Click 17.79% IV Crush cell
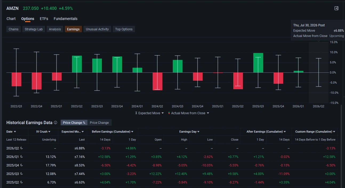345x188 pixels. click(x=51, y=165)
